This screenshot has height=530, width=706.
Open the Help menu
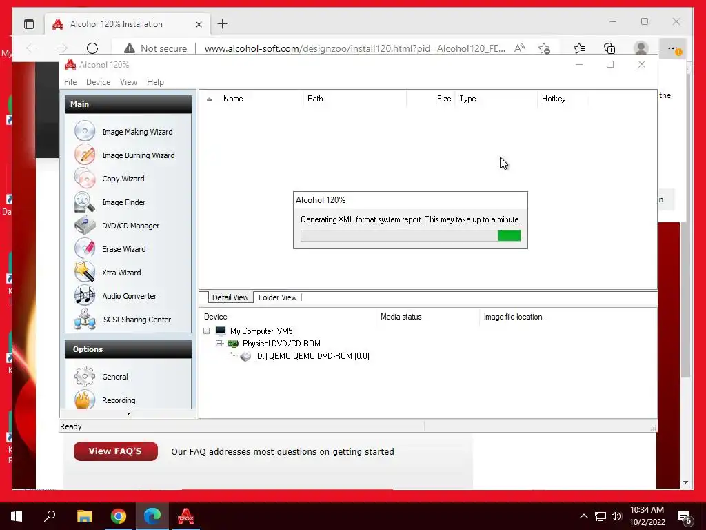click(x=155, y=82)
